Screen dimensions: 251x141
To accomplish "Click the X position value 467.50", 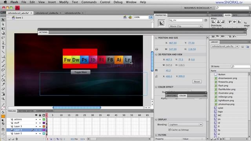I will click(173, 43).
